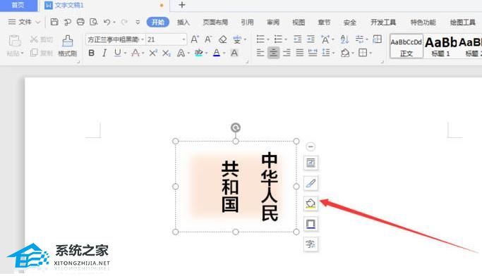Click the text box table icon beside sort
The height and width of the screenshot is (276, 482).
pyautogui.click(x=377, y=39)
